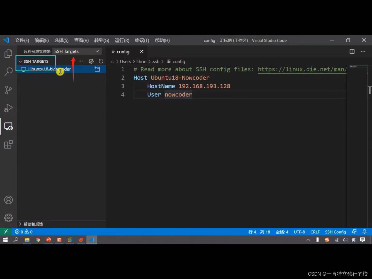Click Users in the breadcrumb path
Screen dimensions: 372x279
pyautogui.click(x=125, y=61)
